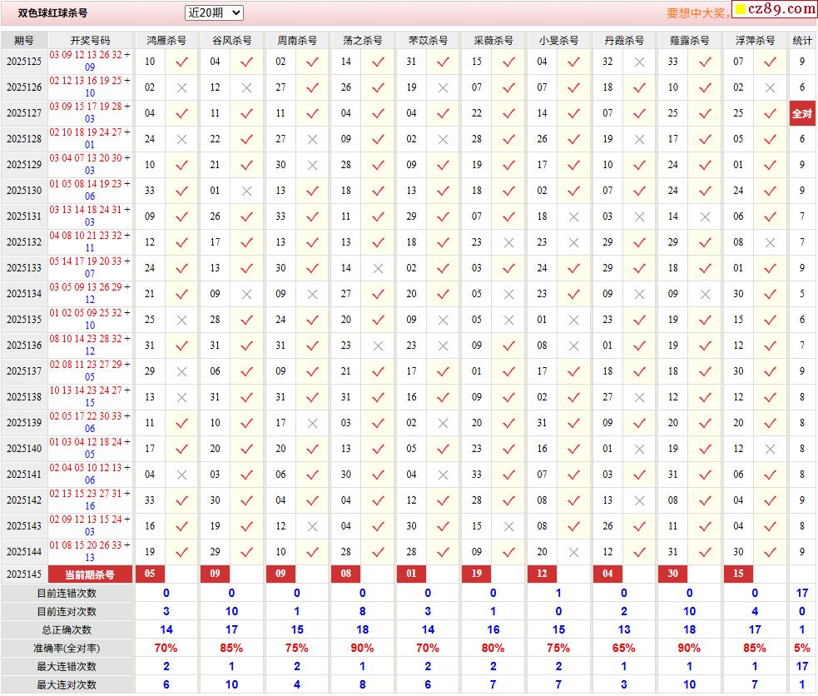Select the 期号 column header
818x696 pixels.
tap(24, 40)
